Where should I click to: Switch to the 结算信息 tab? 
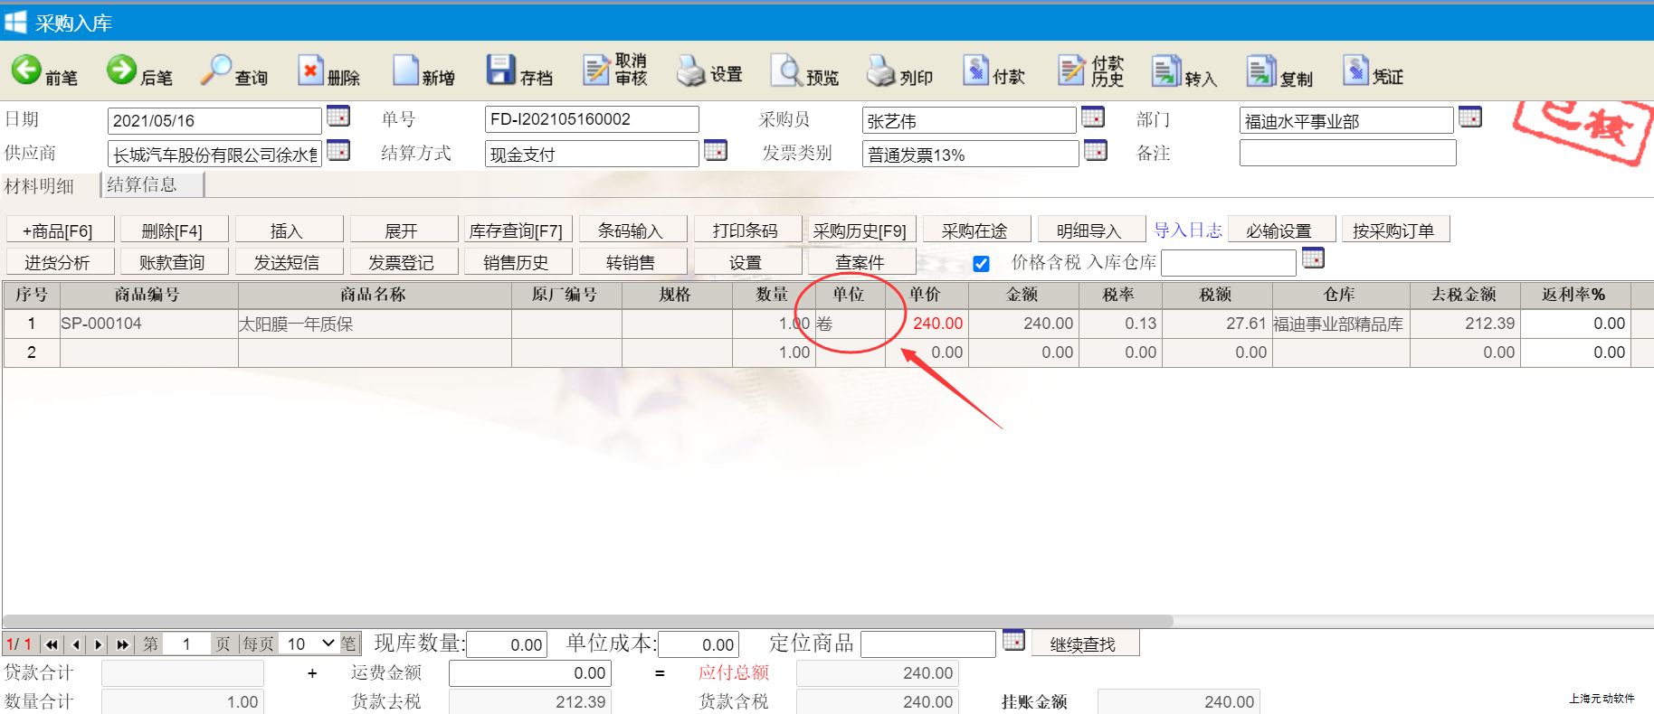click(x=142, y=184)
